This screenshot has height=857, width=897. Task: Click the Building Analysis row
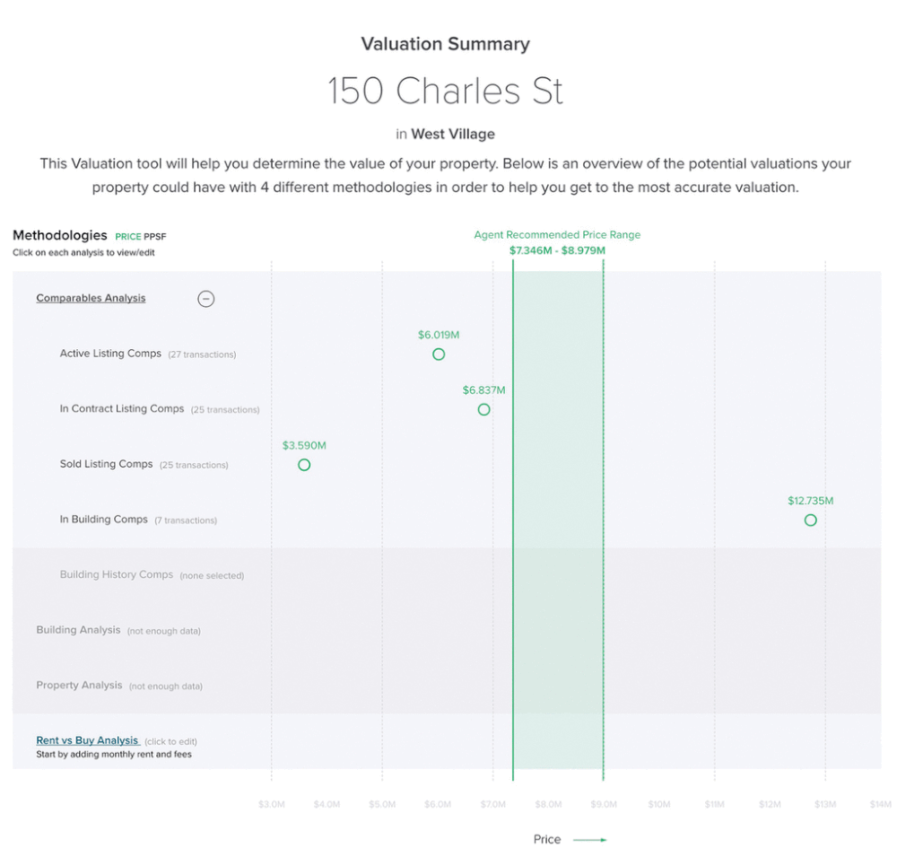[78, 630]
